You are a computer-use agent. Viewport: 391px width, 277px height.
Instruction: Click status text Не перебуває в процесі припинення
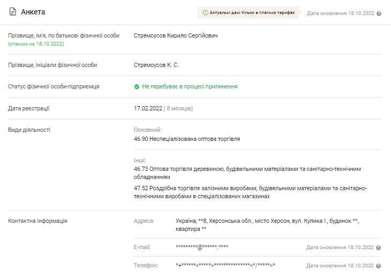tap(190, 86)
